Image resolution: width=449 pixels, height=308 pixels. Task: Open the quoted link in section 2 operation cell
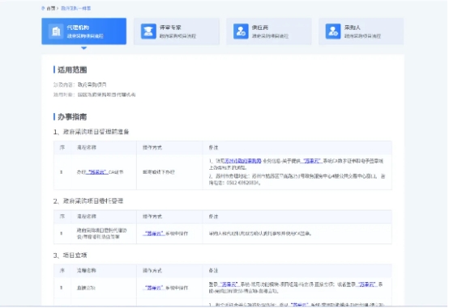coord(154,234)
